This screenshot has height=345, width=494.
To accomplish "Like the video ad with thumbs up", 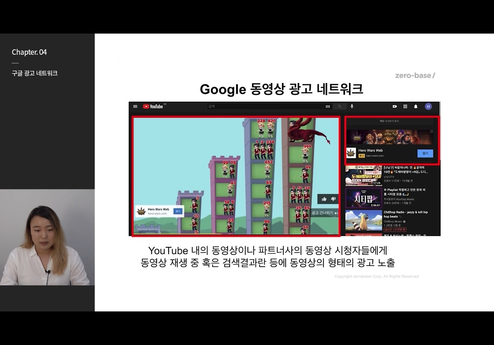I will [x=324, y=199].
